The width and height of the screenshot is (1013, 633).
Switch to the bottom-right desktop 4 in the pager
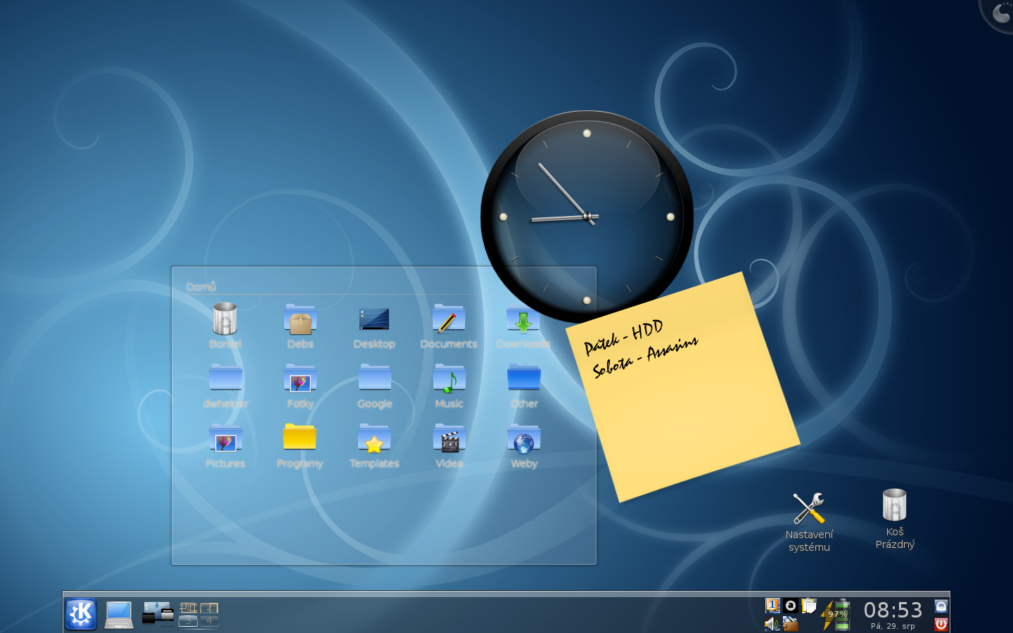[209, 621]
